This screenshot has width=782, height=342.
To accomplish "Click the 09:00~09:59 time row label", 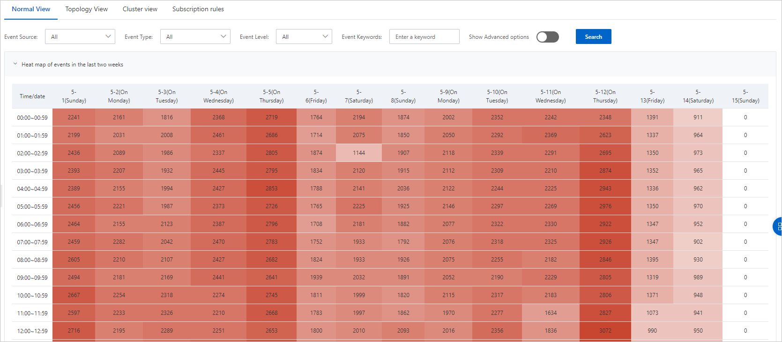I will 32,277.
